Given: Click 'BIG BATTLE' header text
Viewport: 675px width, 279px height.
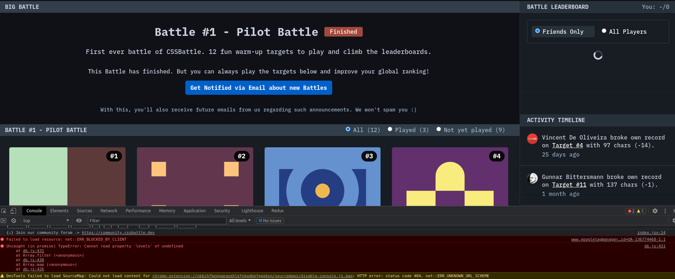Looking at the screenshot, I should (x=22, y=7).
